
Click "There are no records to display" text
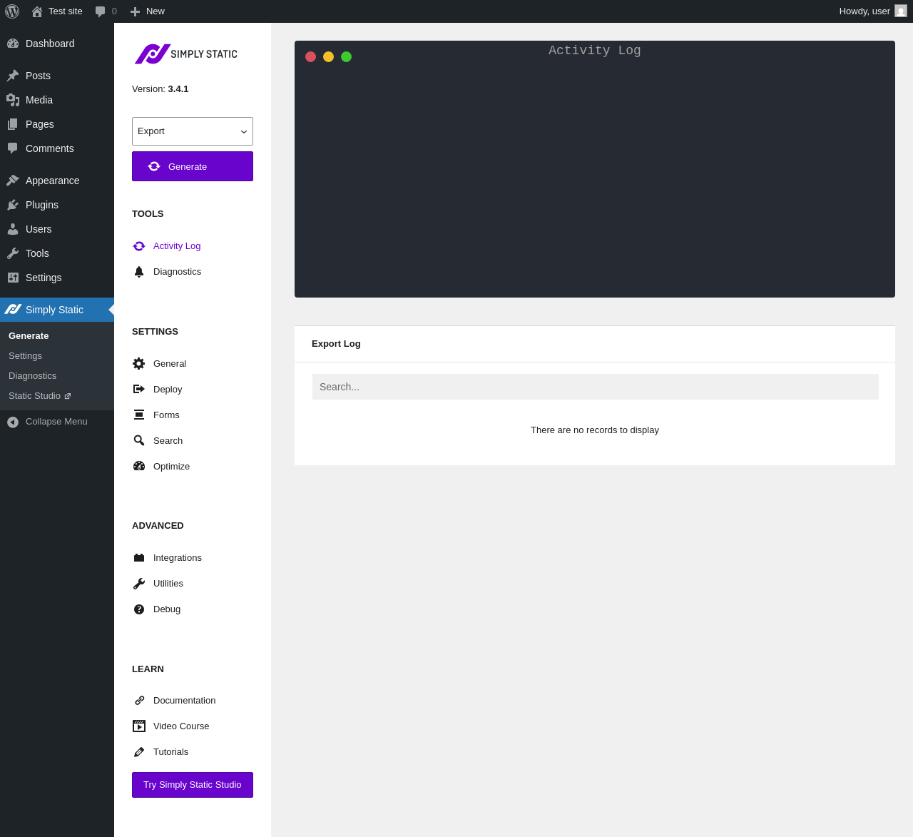click(x=595, y=430)
